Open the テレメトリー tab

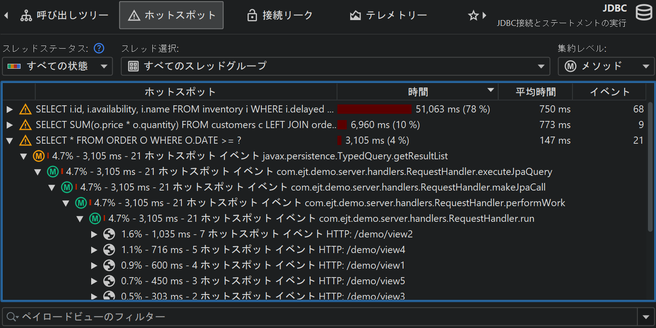(x=388, y=16)
